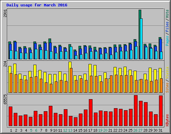Screen dimensions: 171x134
Task: Click weekend day 5 on the x-axis
Action: (x=31, y=130)
